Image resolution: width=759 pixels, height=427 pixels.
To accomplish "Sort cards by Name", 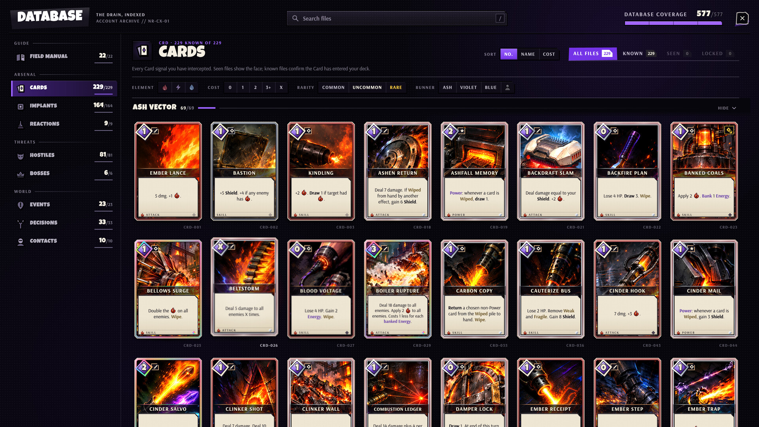I will [x=528, y=54].
